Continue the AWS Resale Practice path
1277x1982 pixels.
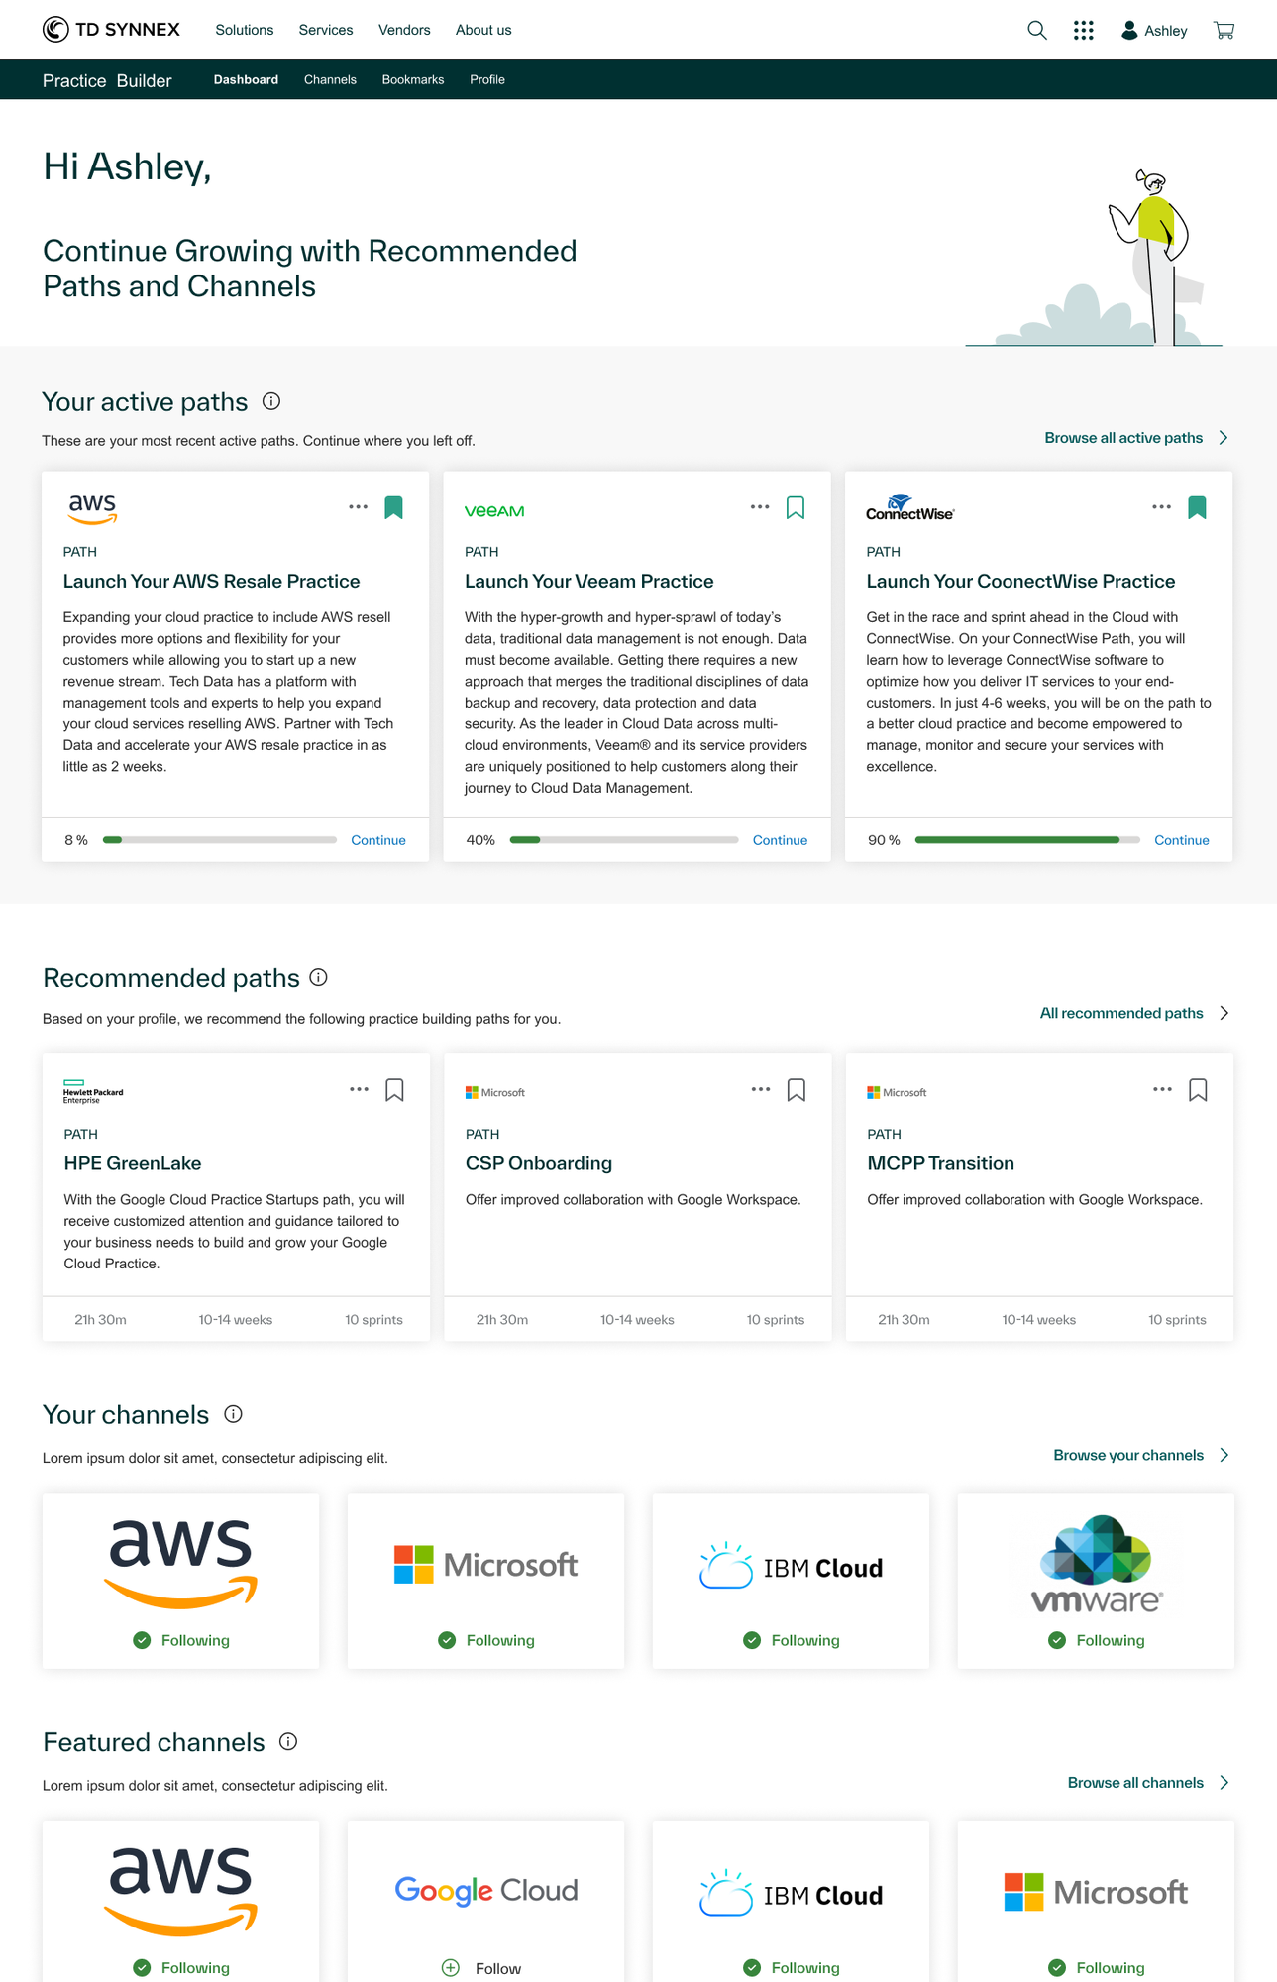[x=378, y=840]
